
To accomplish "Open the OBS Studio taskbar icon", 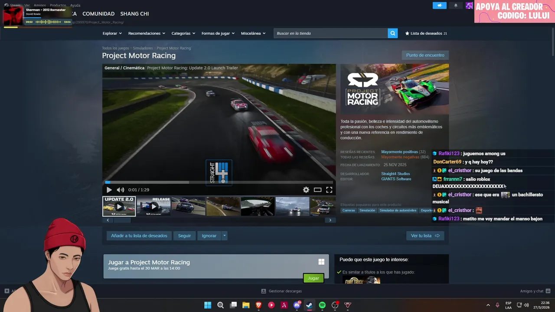I will tap(335, 305).
